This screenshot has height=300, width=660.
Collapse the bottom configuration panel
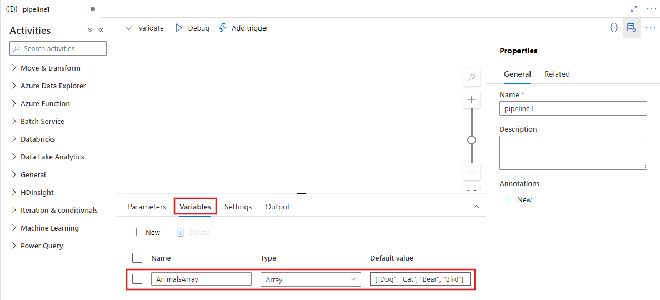[x=477, y=207]
